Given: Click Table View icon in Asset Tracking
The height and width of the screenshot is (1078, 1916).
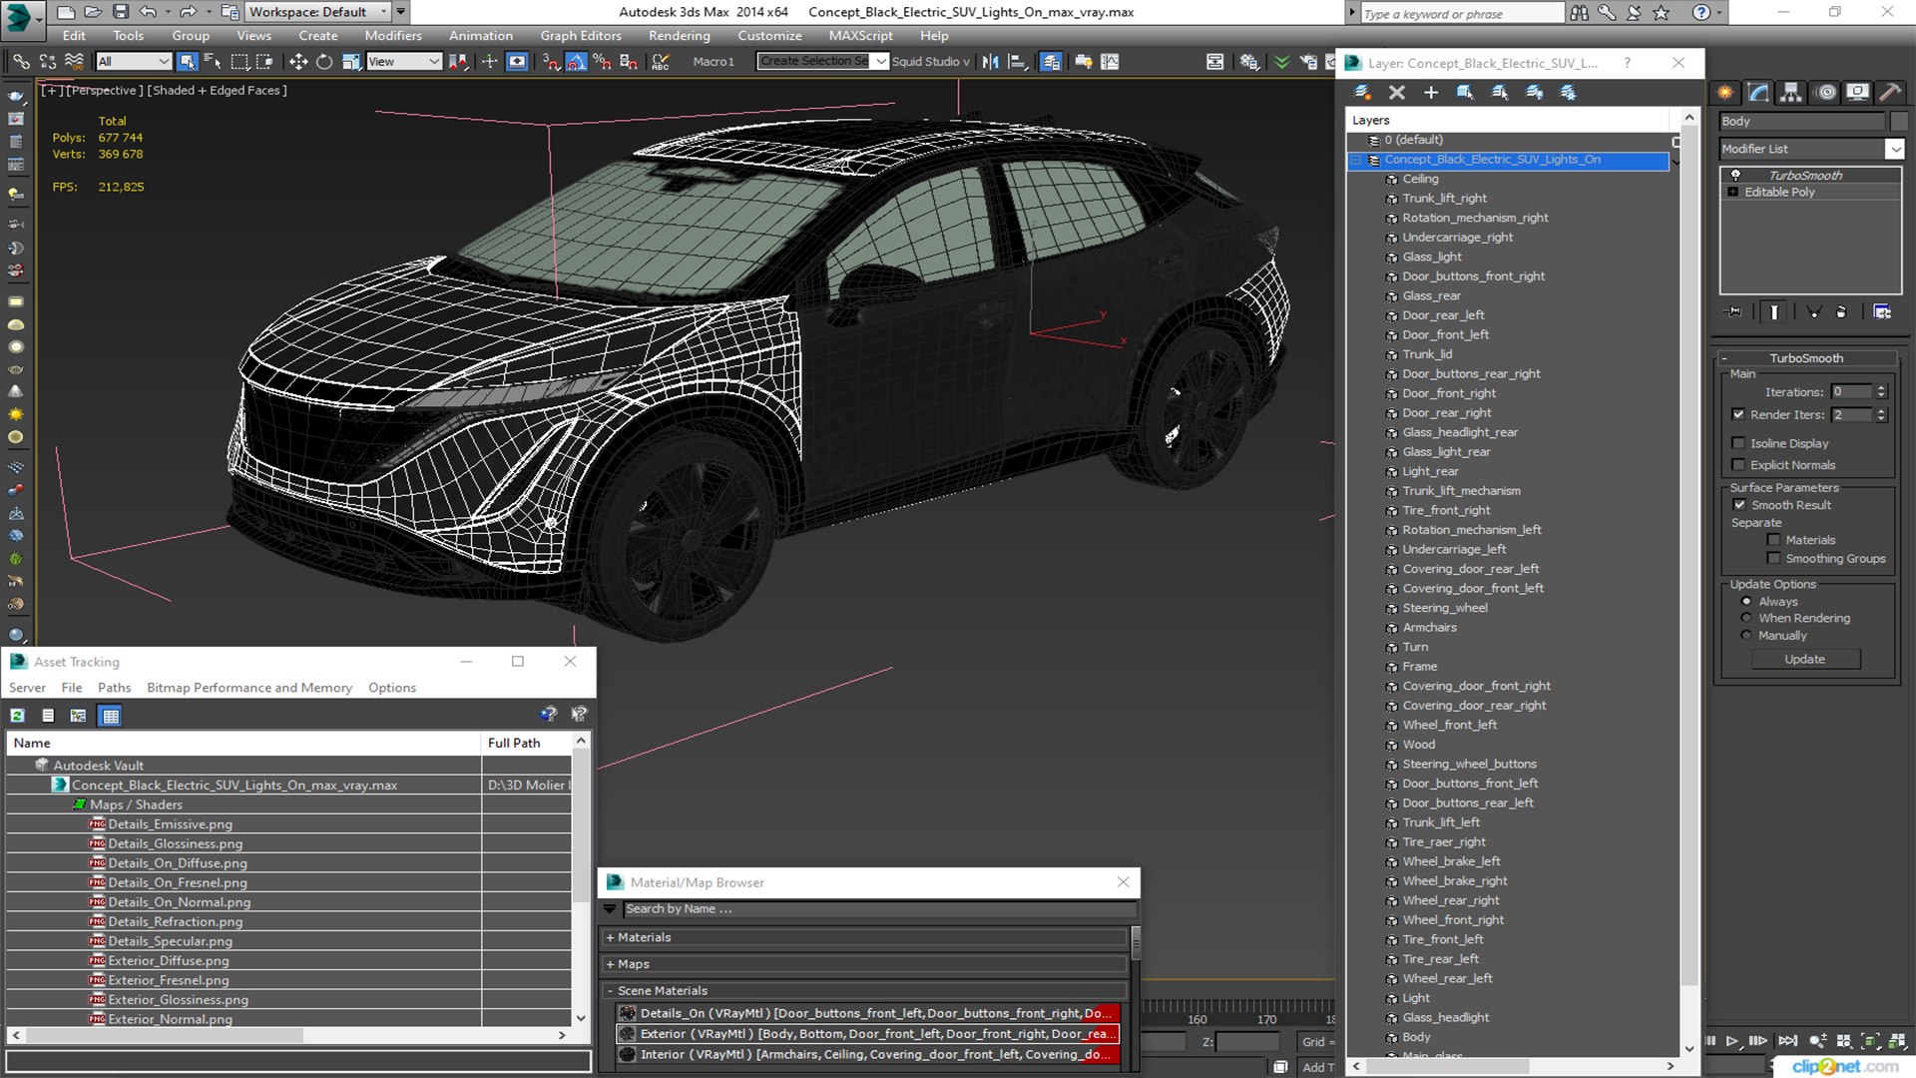Looking at the screenshot, I should click(111, 716).
